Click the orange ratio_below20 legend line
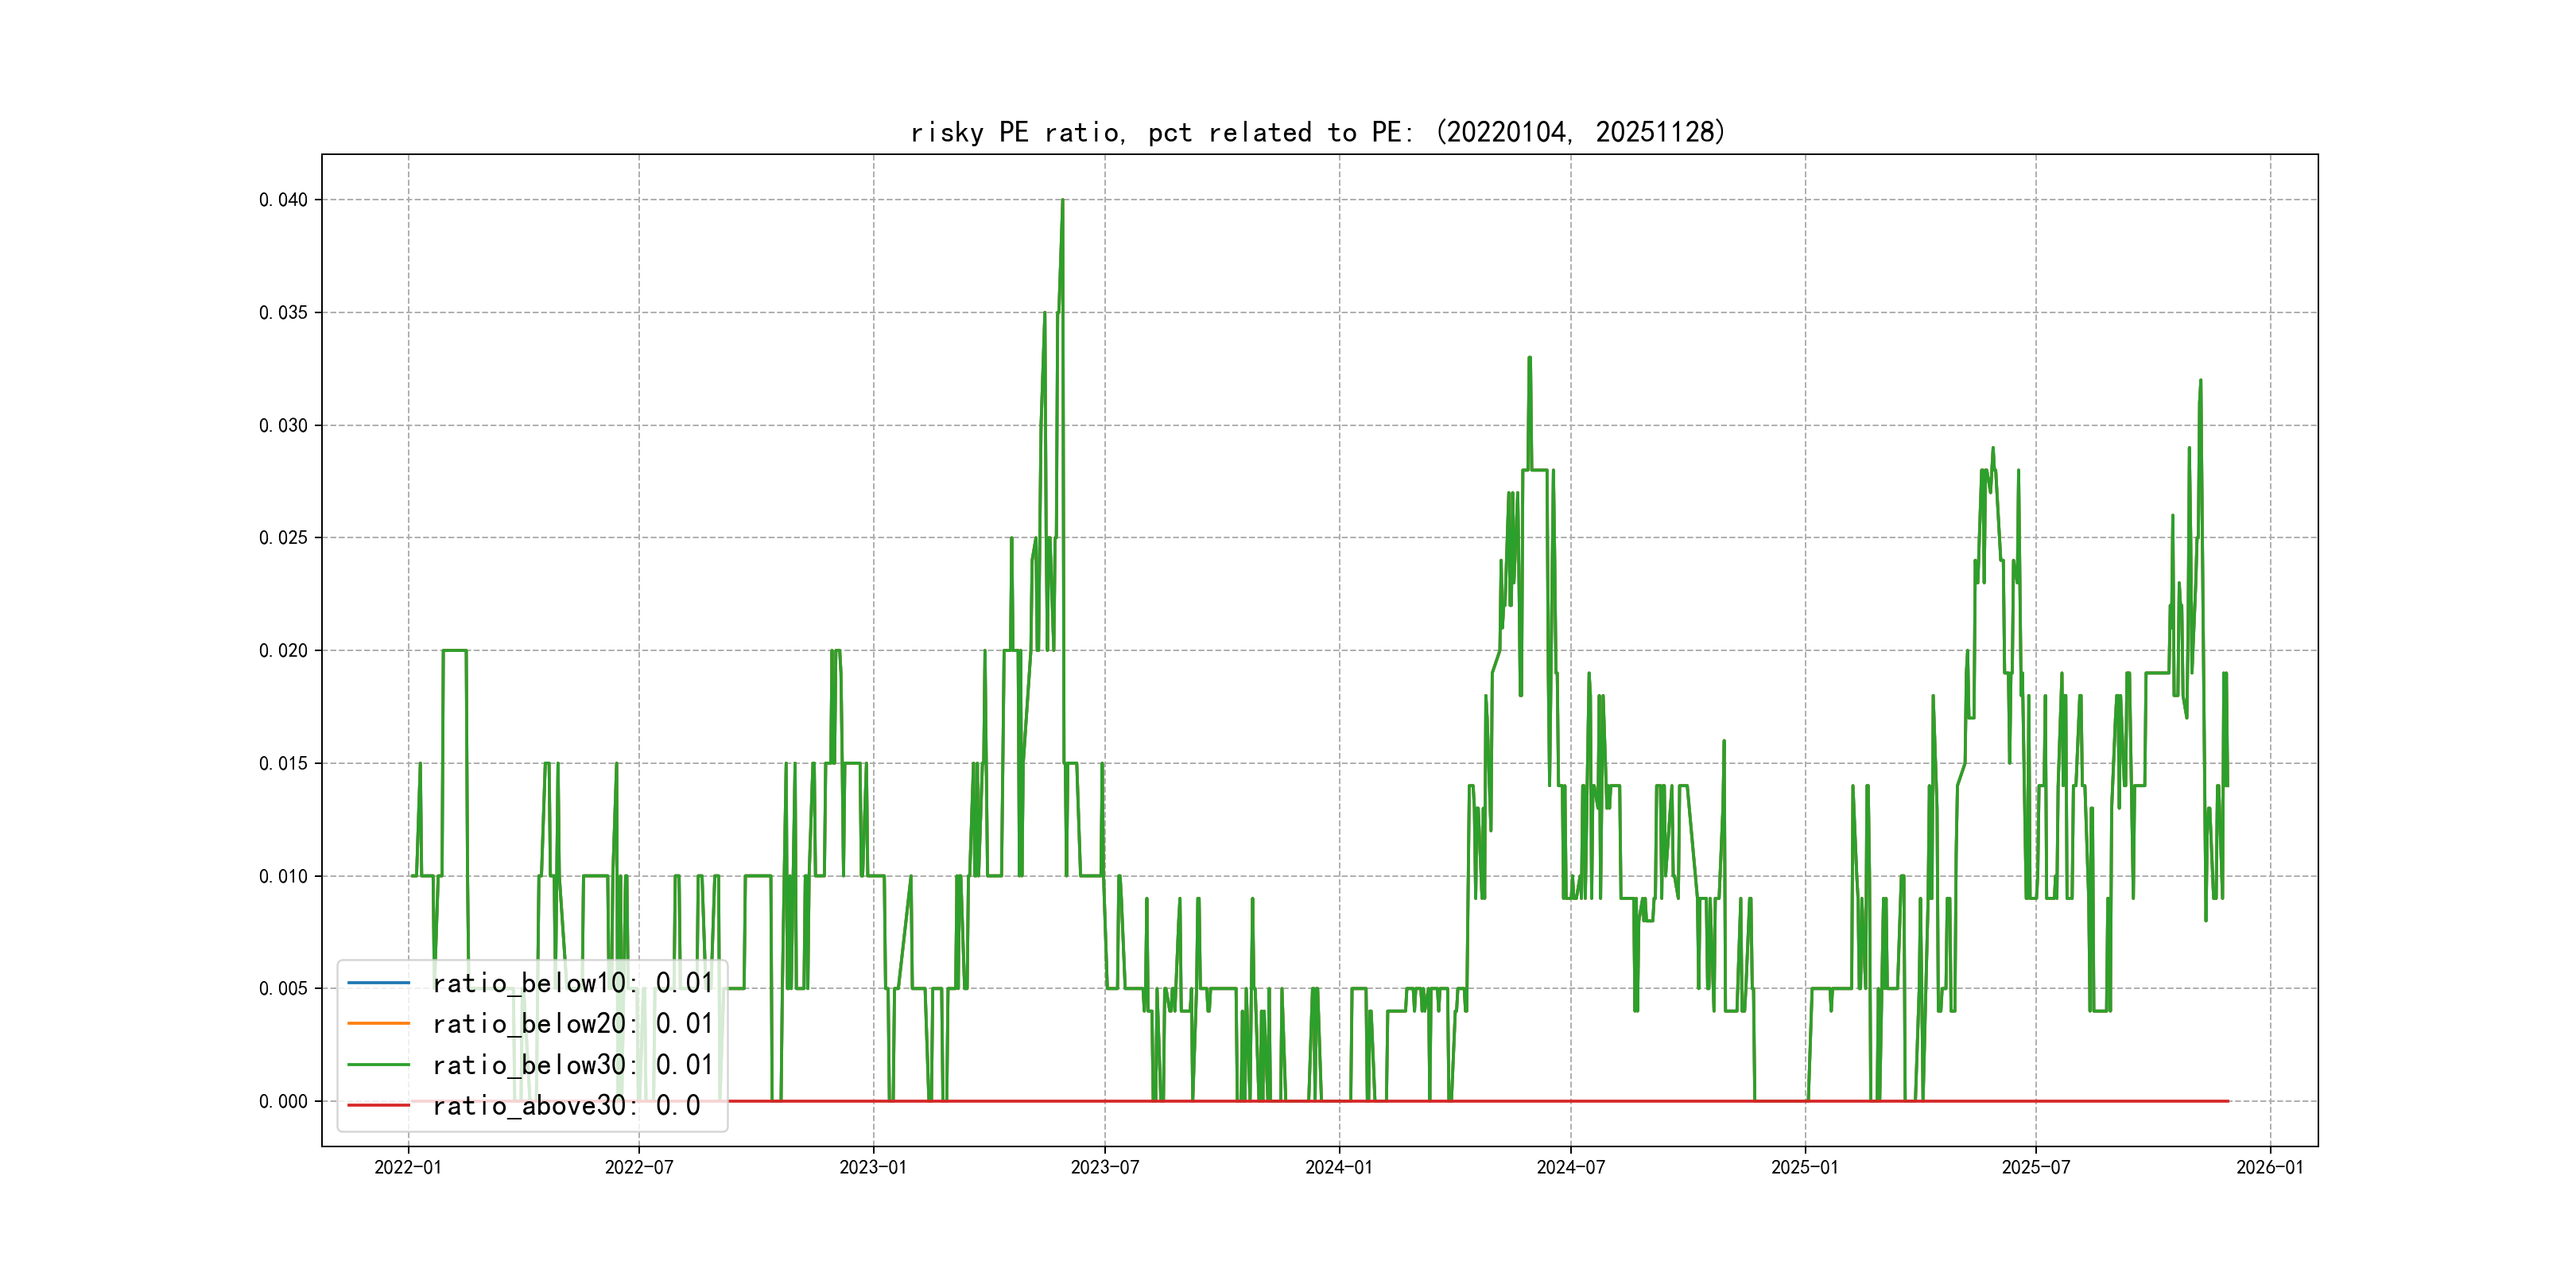The width and height of the screenshot is (2576, 1288). tap(378, 1024)
